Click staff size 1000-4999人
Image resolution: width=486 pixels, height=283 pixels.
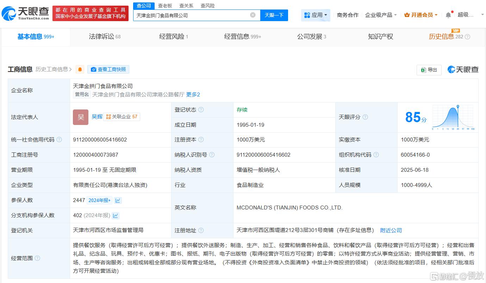click(416, 185)
